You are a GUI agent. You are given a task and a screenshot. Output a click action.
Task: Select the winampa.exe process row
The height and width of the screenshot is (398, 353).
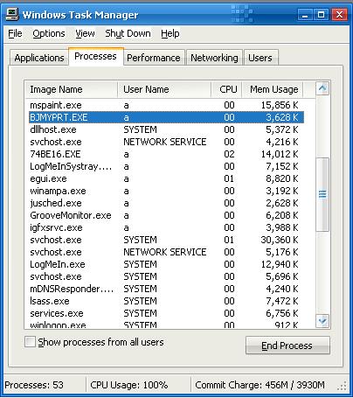point(167,191)
